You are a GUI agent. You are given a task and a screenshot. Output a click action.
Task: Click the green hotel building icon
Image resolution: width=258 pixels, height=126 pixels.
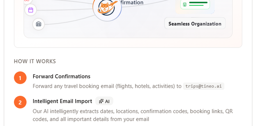[185, 4]
